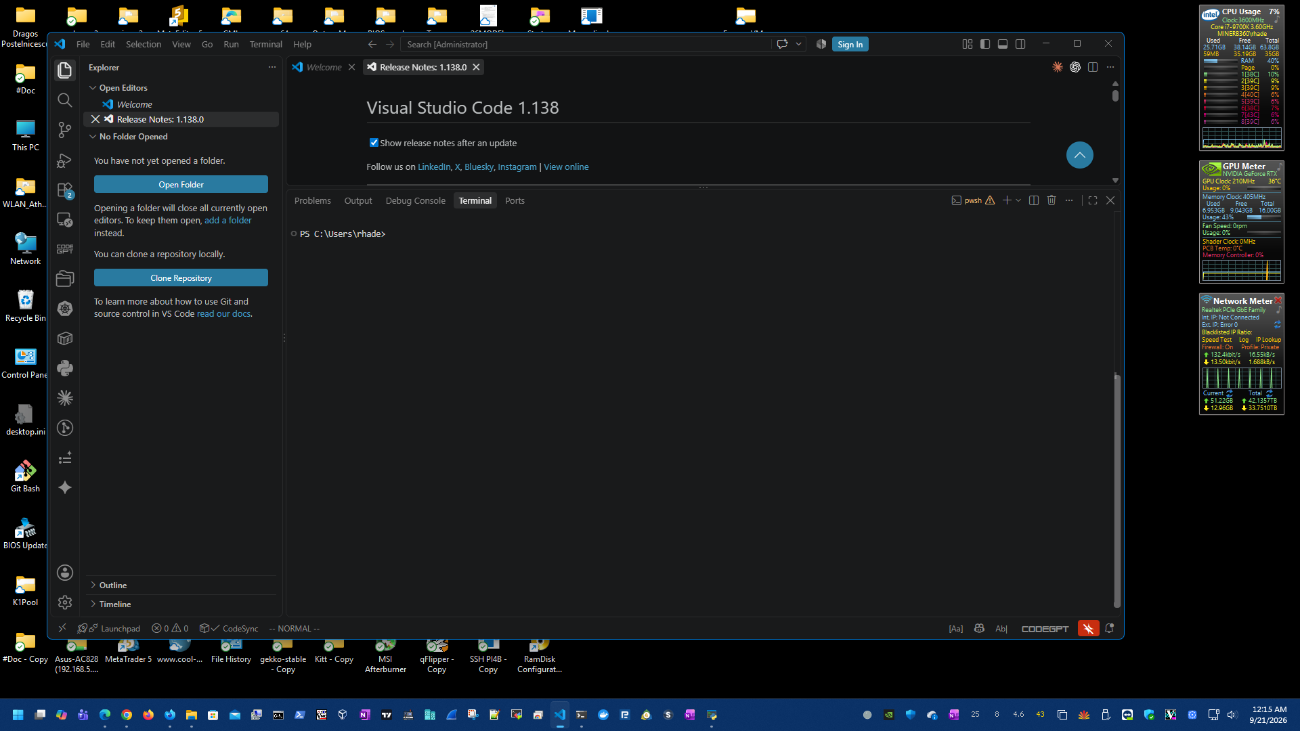Image resolution: width=1300 pixels, height=731 pixels.
Task: Open the Python view in activity bar
Action: (64, 368)
